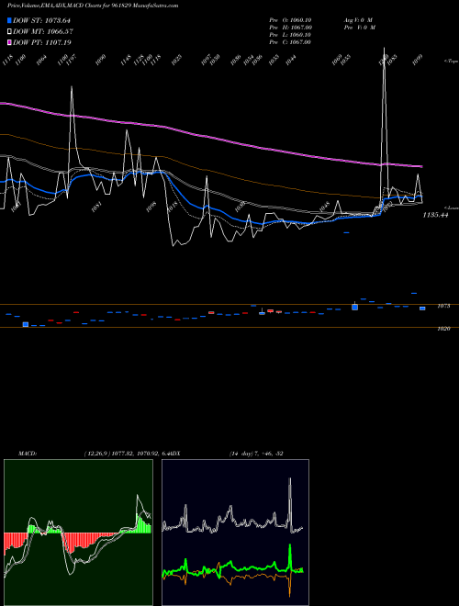Screen dimensions: 459x606
Task: Click the blue DOW ST legend swatch
Action: [10, 20]
